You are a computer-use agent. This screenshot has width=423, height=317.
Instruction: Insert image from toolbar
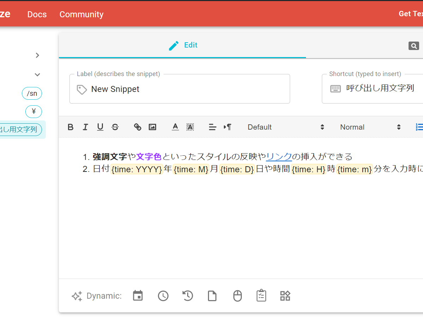click(x=152, y=127)
